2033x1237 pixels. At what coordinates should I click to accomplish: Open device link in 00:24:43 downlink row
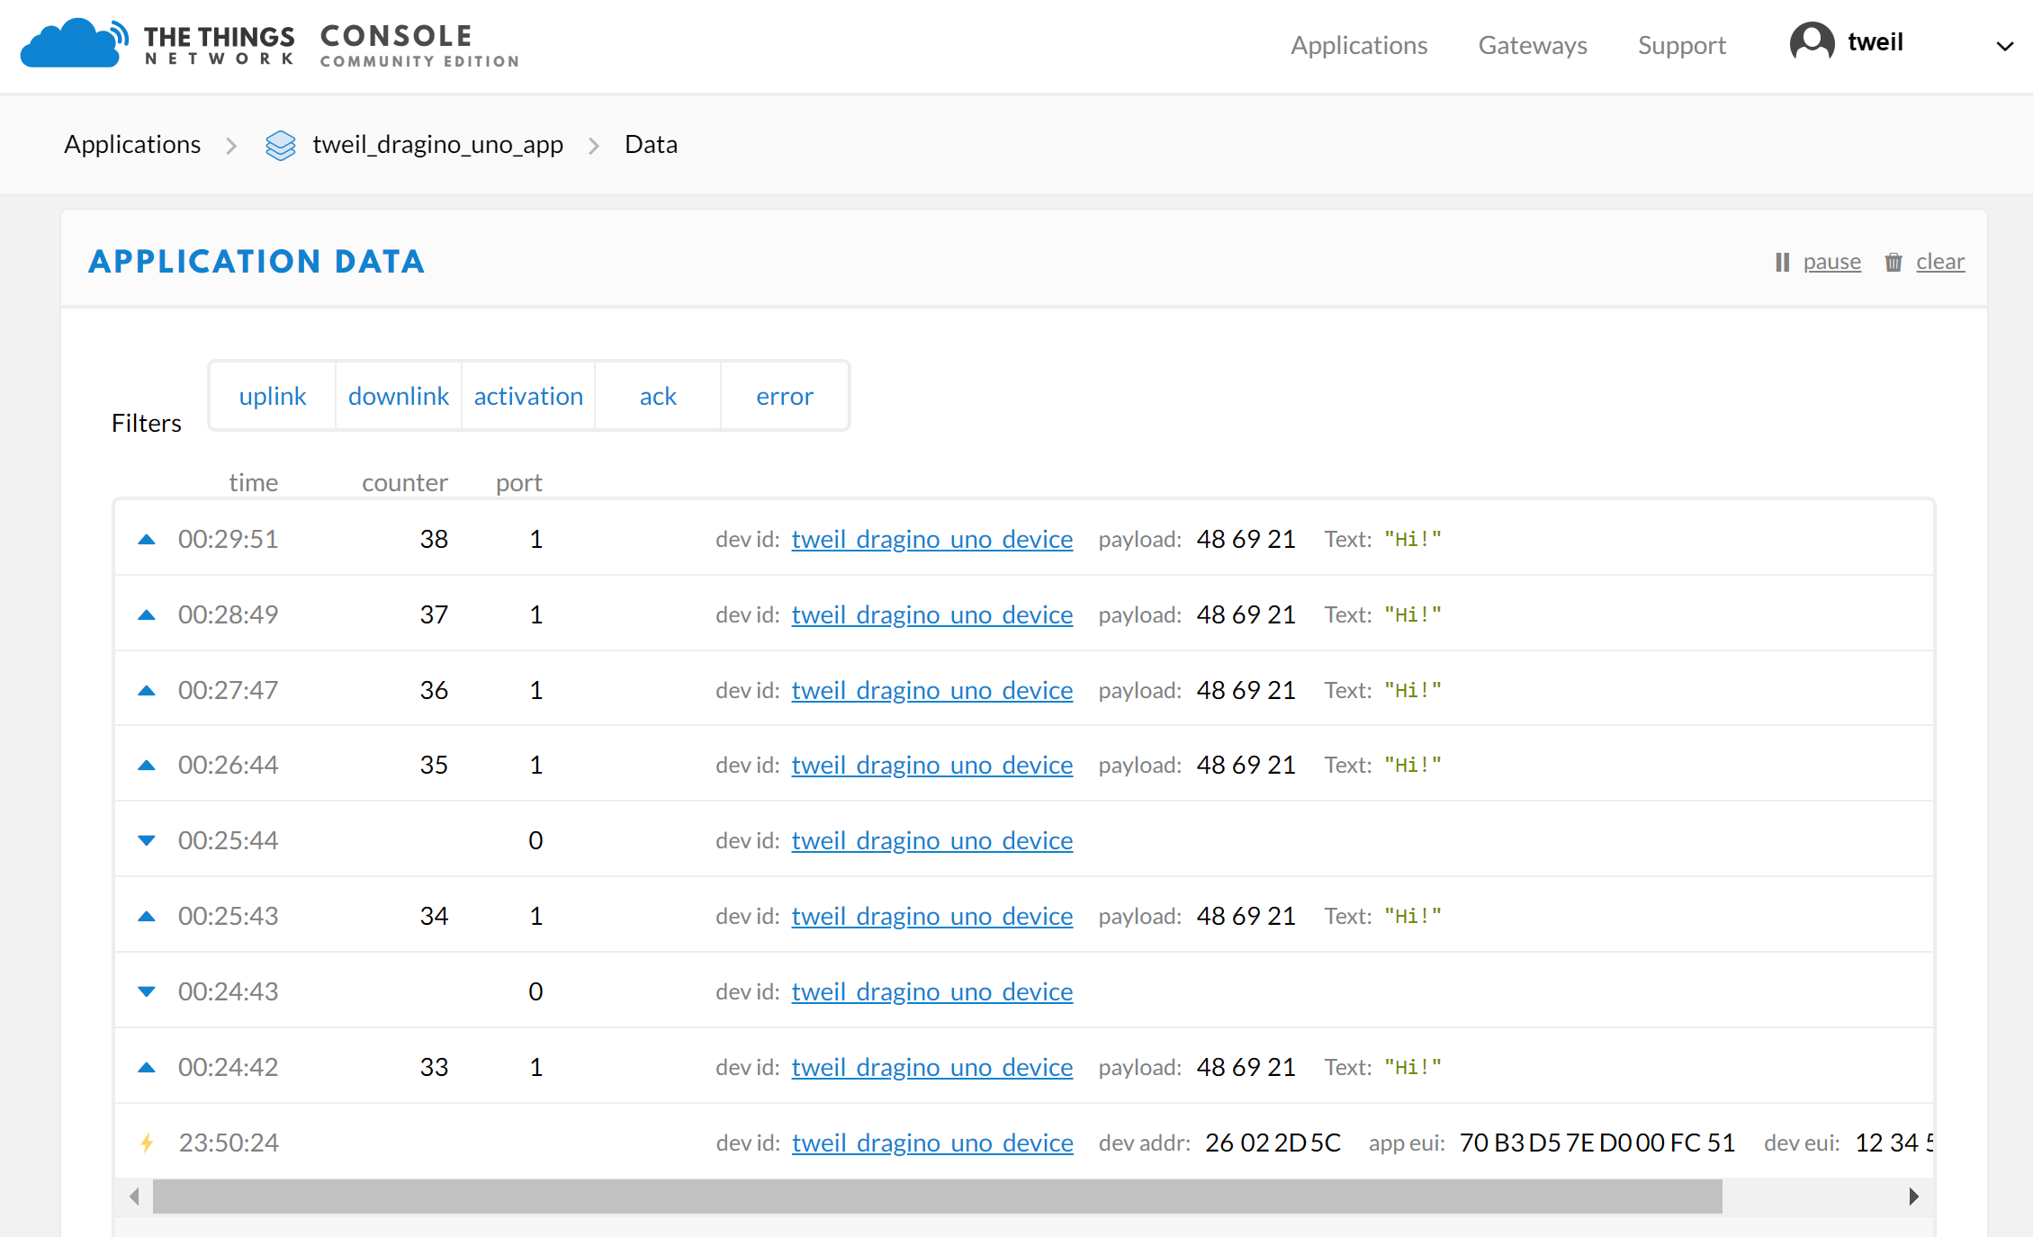click(932, 991)
